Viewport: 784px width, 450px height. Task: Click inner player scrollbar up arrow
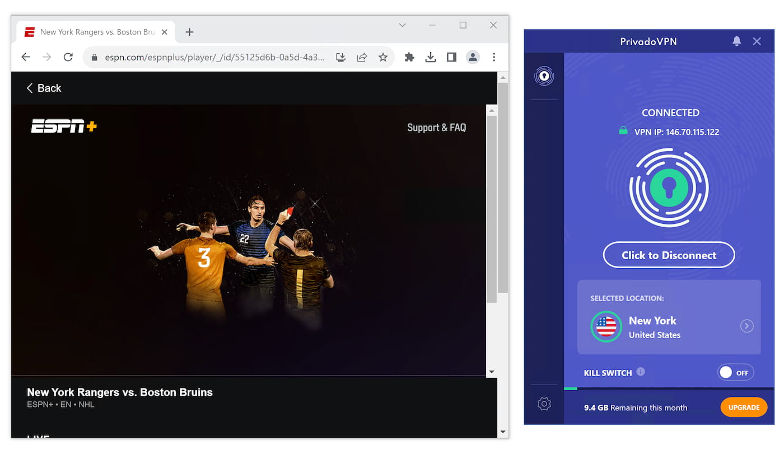492,110
